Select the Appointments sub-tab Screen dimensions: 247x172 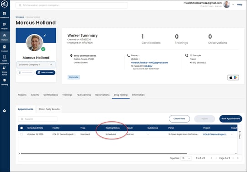[x=26, y=109]
